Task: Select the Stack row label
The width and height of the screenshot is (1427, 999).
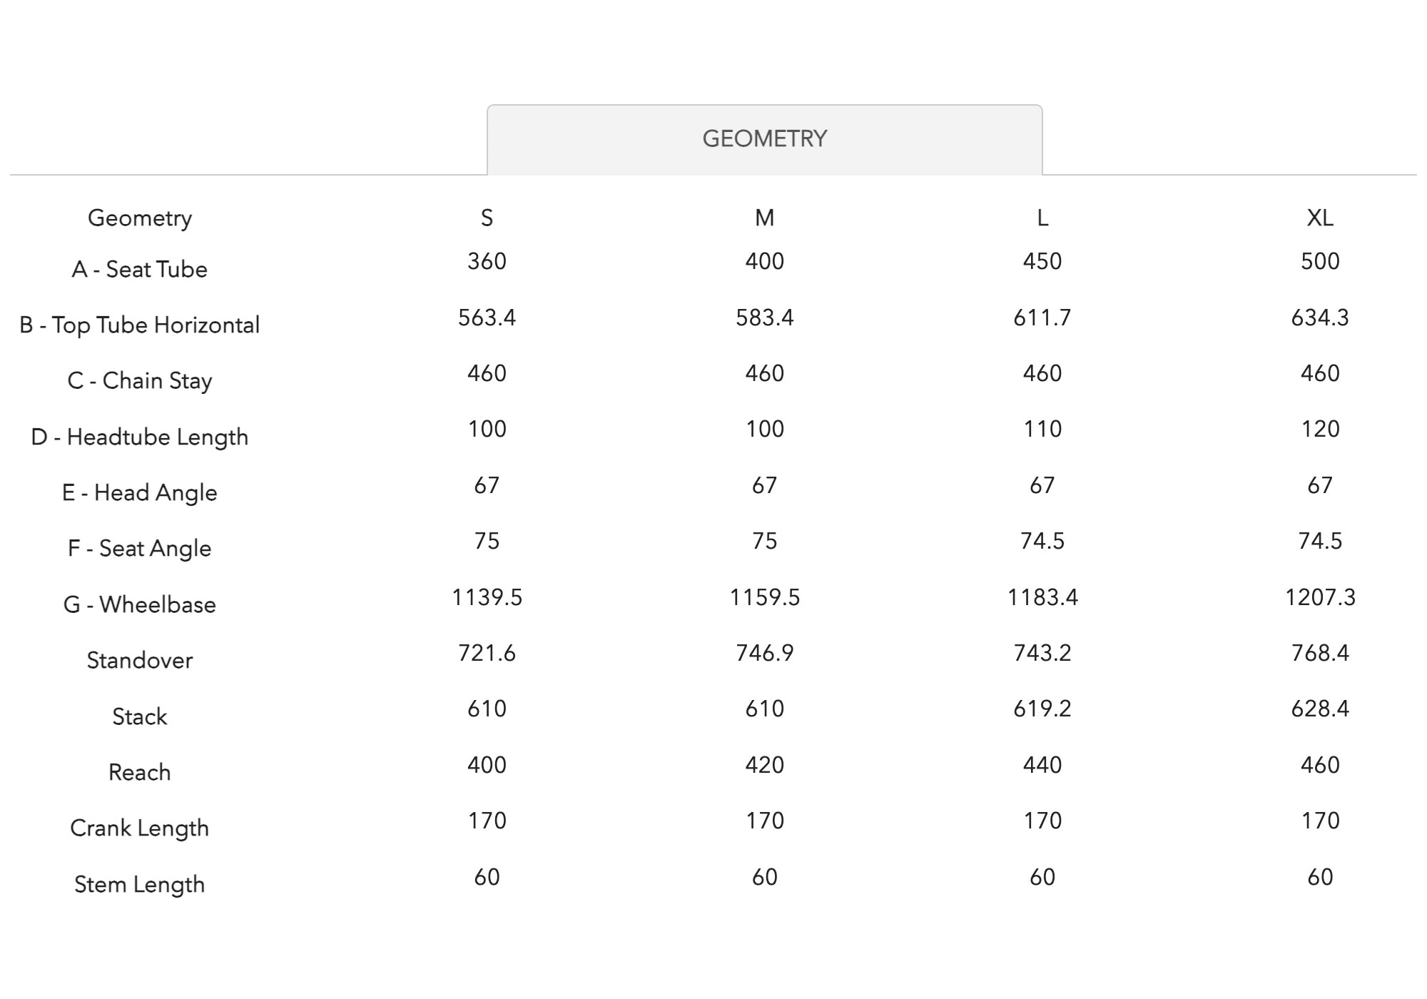Action: coord(140,716)
